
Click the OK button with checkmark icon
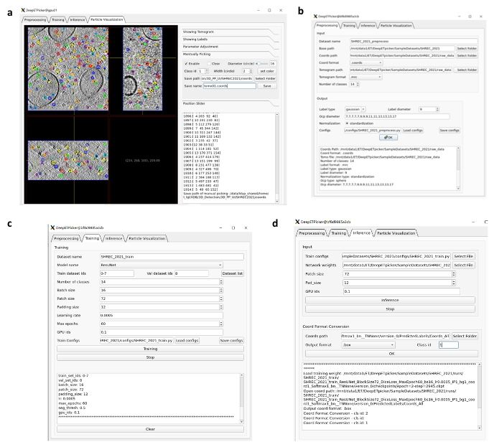(x=388, y=136)
